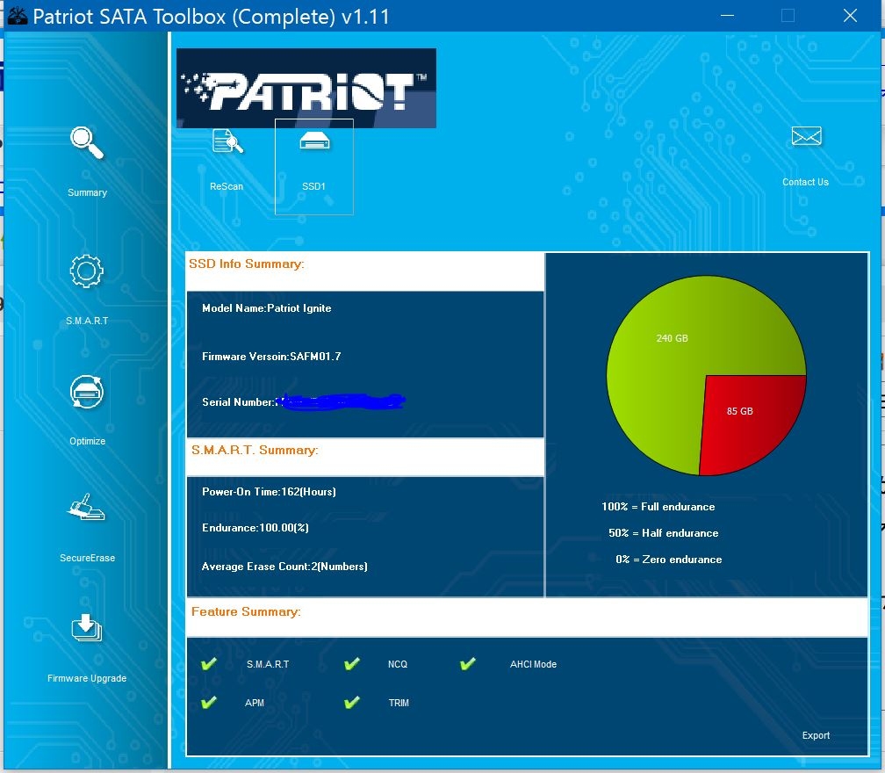Click the AHCI Mode feature label

[534, 664]
